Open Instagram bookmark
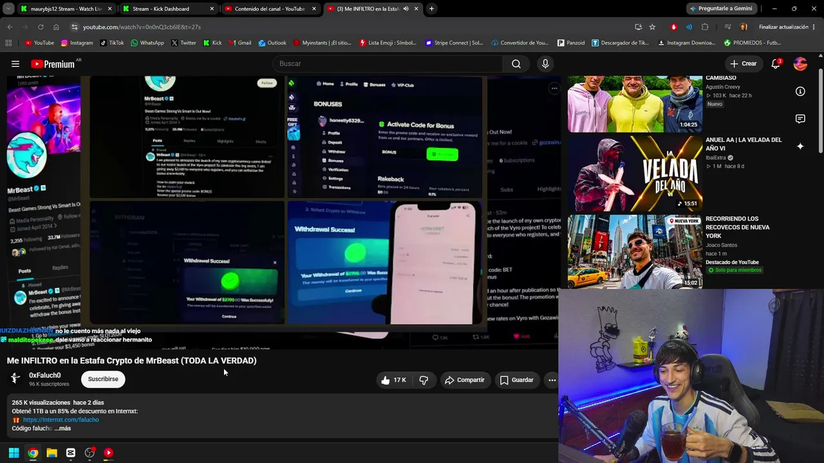The height and width of the screenshot is (463, 824). (x=77, y=43)
